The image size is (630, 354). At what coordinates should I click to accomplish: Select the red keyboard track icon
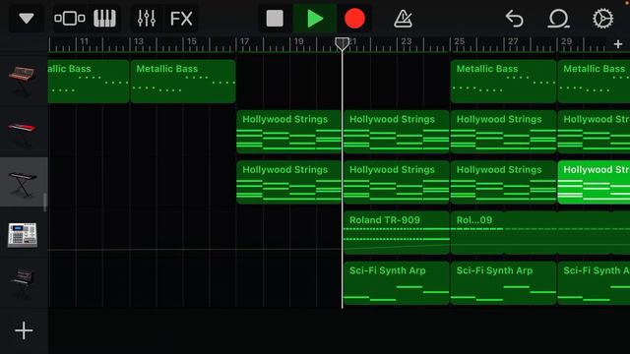point(23,133)
